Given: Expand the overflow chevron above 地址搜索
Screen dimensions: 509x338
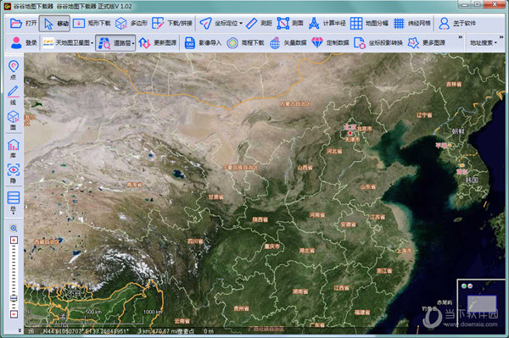Looking at the screenshot, I should [501, 37].
